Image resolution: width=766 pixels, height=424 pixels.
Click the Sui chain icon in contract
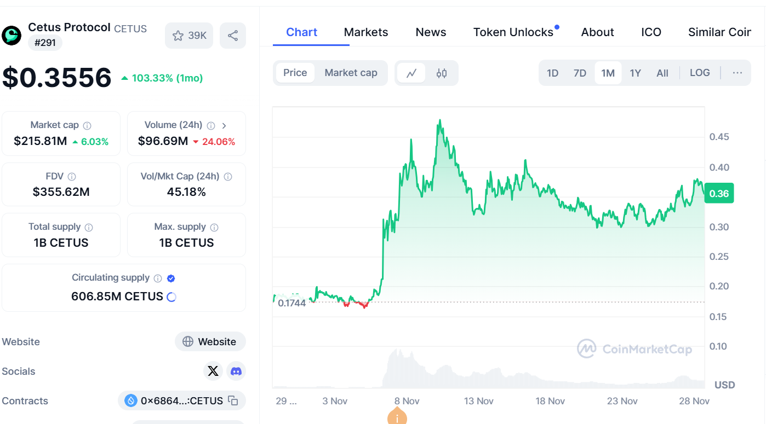click(130, 401)
